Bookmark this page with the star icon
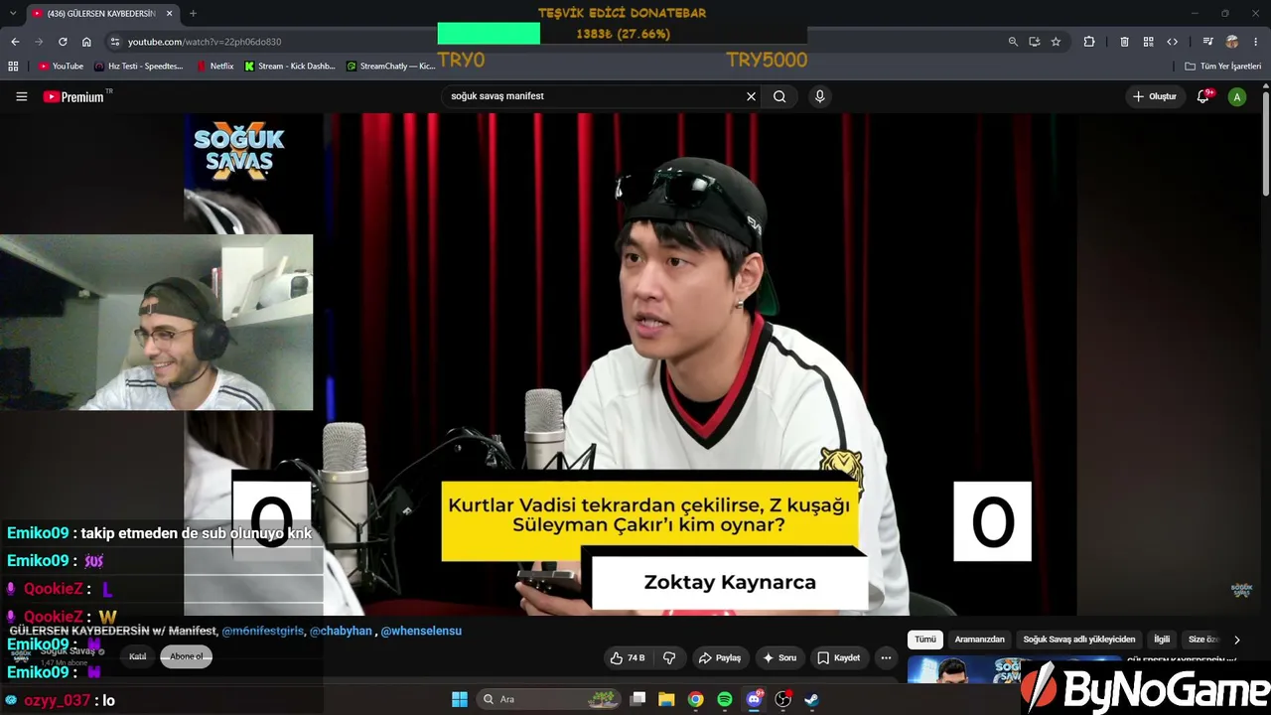Image resolution: width=1271 pixels, height=715 pixels. pyautogui.click(x=1056, y=42)
